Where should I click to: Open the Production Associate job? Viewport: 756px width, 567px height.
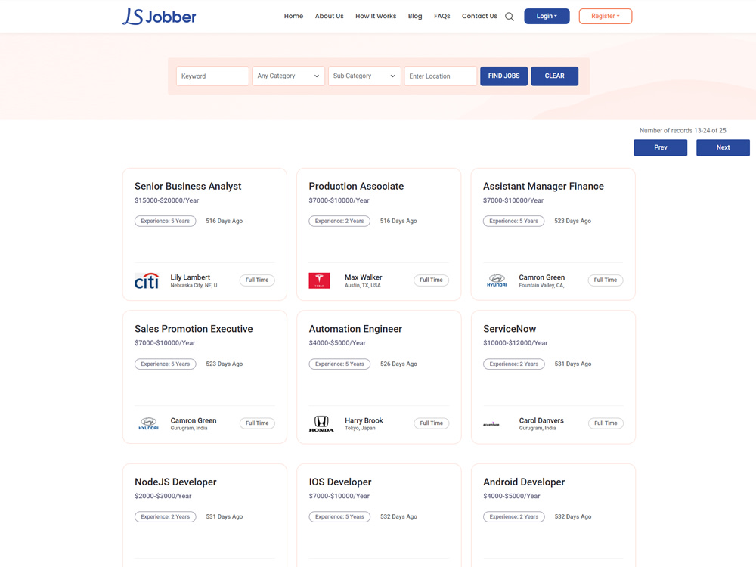coord(356,186)
